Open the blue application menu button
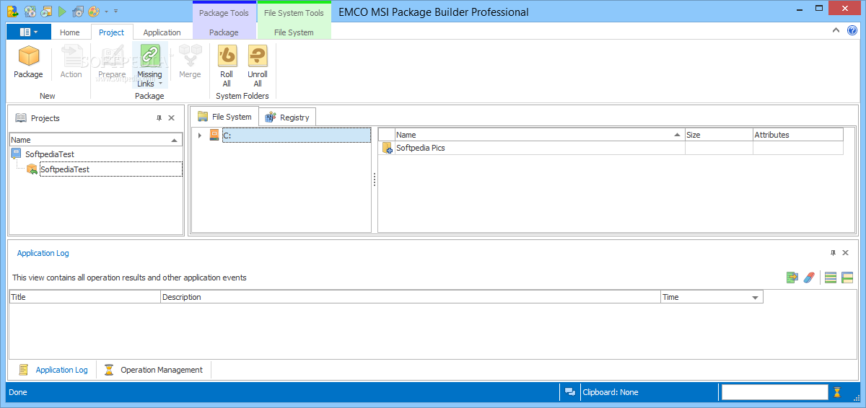This screenshot has width=866, height=408. pyautogui.click(x=29, y=32)
